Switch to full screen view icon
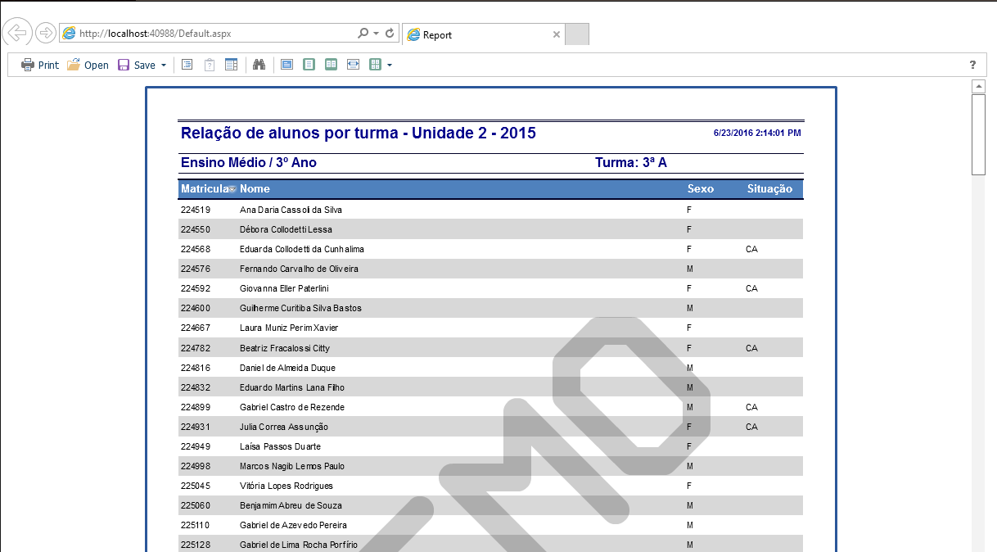Viewport: 997px width, 552px height. pyautogui.click(x=286, y=65)
